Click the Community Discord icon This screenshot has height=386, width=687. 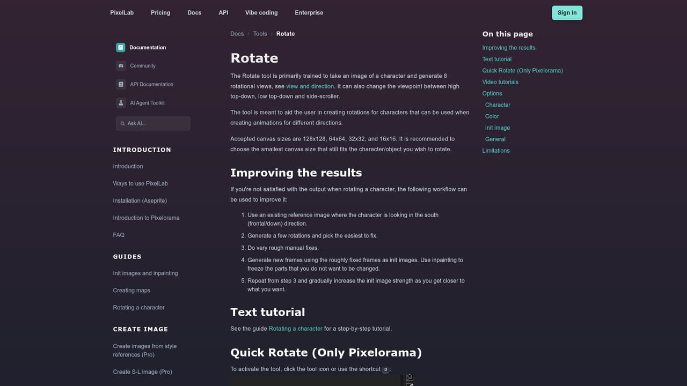click(121, 66)
